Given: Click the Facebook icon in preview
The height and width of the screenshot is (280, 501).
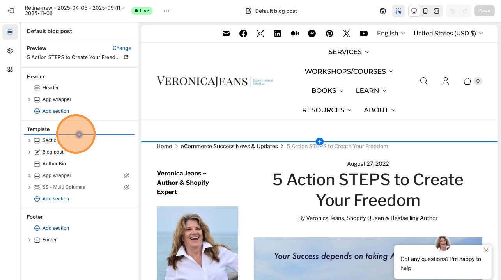Looking at the screenshot, I should pos(243,34).
